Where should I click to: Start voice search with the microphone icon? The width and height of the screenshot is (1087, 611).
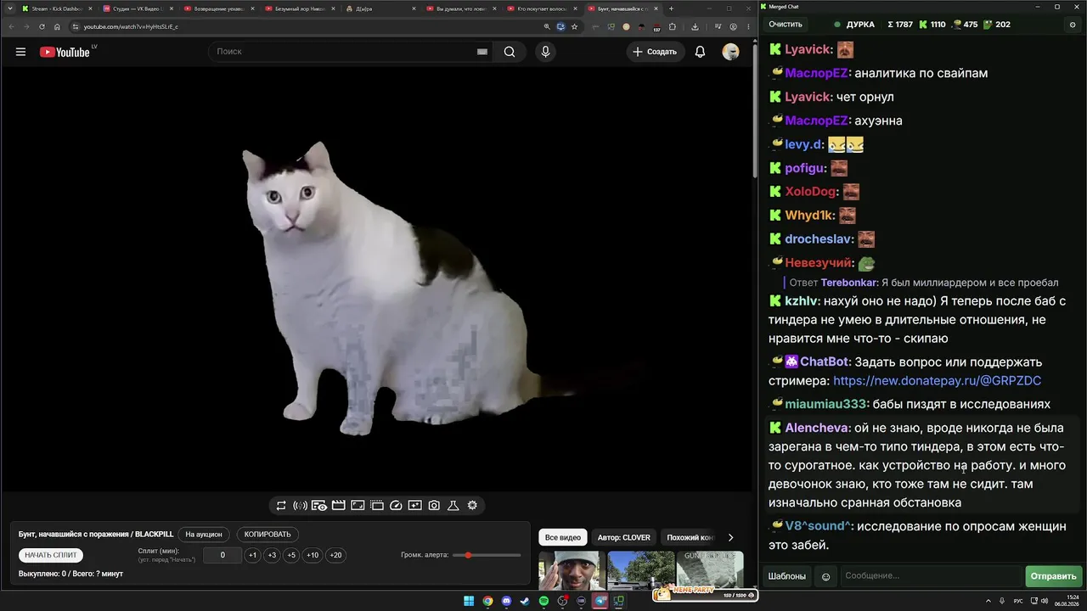coord(545,52)
